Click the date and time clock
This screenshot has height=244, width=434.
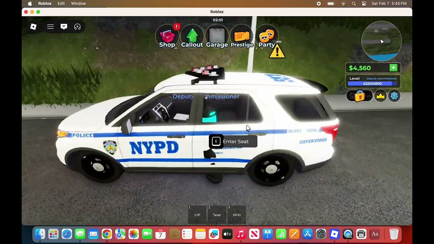(389, 3)
